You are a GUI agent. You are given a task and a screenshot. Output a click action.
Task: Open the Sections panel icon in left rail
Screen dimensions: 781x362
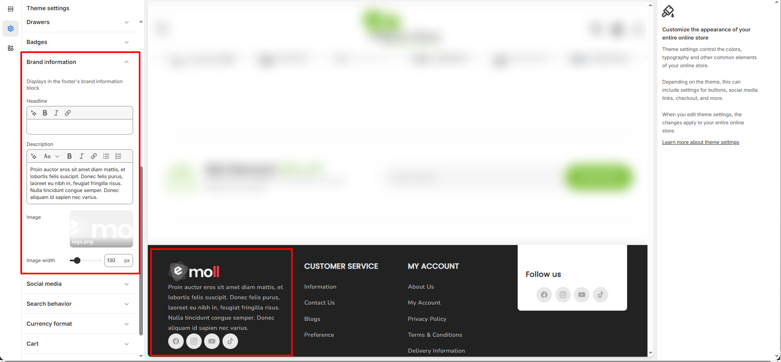(x=11, y=9)
